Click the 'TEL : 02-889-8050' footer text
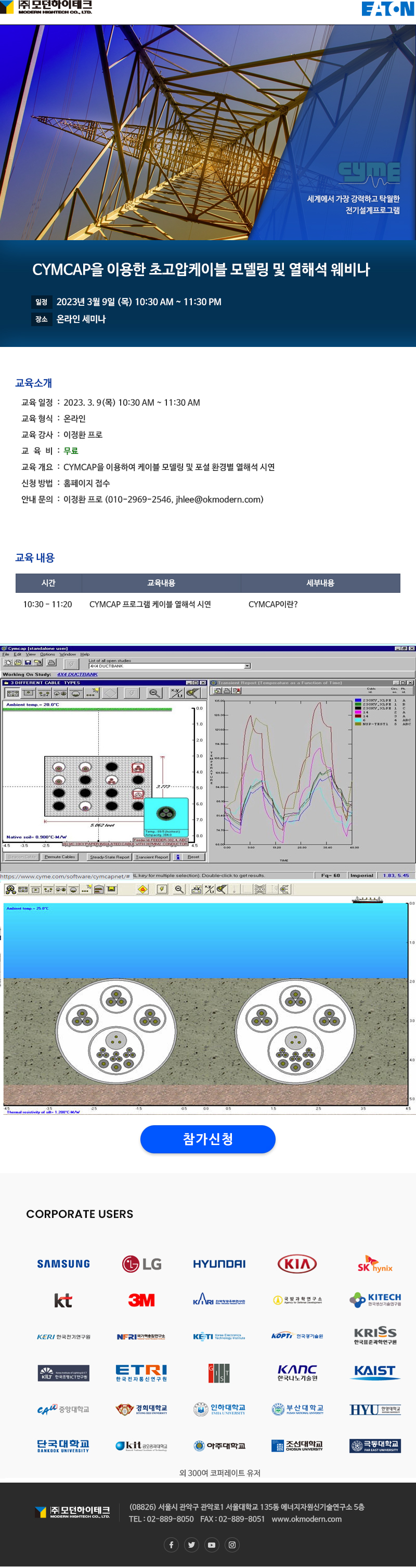 161,1519
